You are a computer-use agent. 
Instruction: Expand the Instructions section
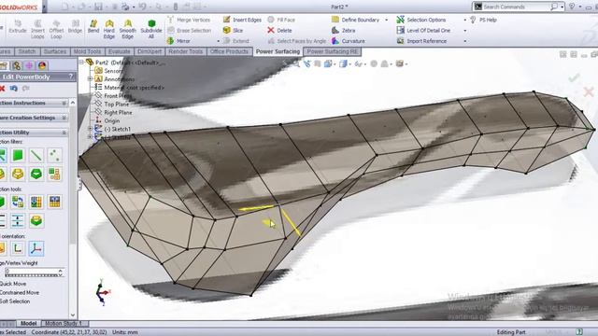click(64, 103)
